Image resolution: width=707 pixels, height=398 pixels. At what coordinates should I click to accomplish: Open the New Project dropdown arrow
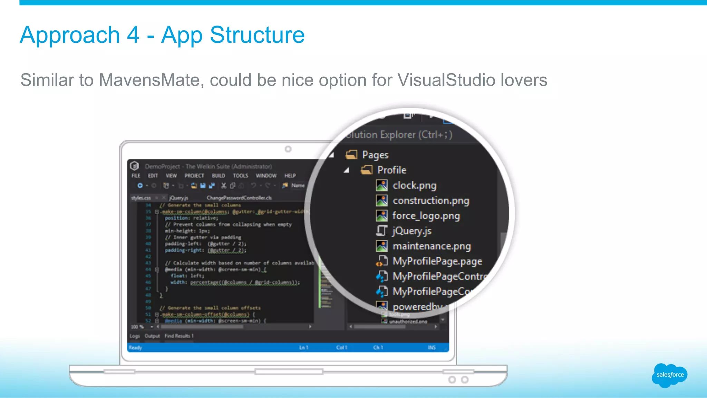173,186
